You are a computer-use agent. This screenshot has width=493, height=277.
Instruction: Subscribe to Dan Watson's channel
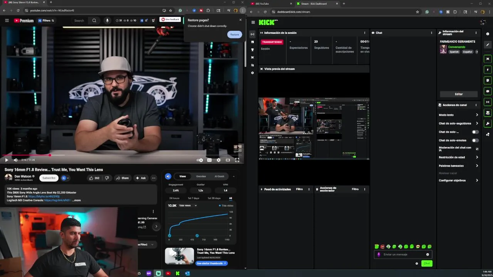(x=49, y=178)
